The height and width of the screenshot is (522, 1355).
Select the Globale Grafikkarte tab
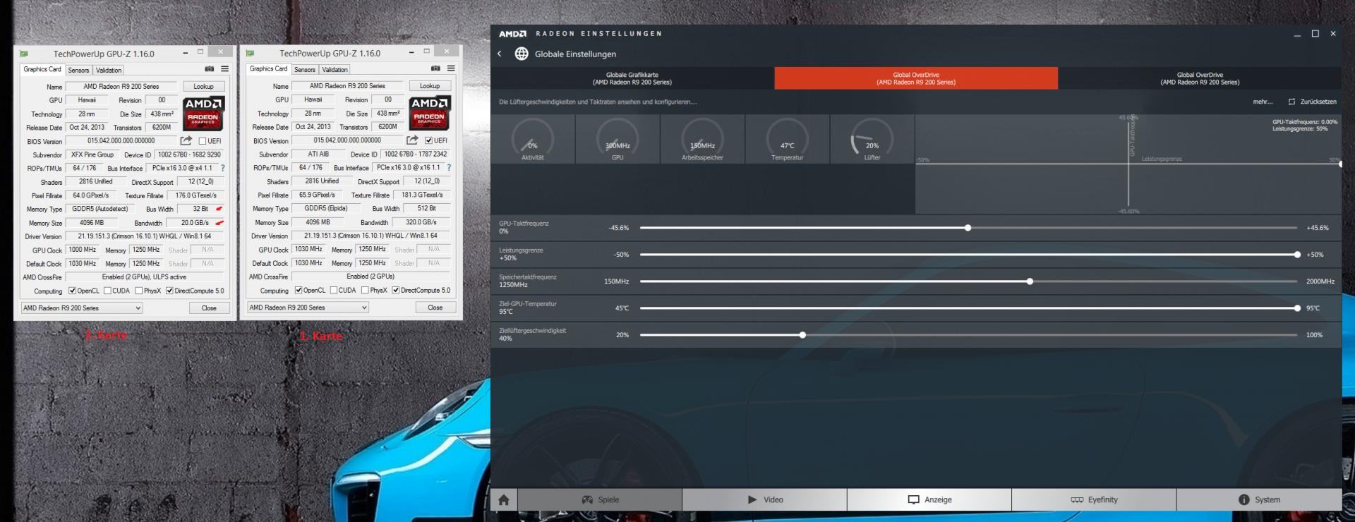coord(632,78)
